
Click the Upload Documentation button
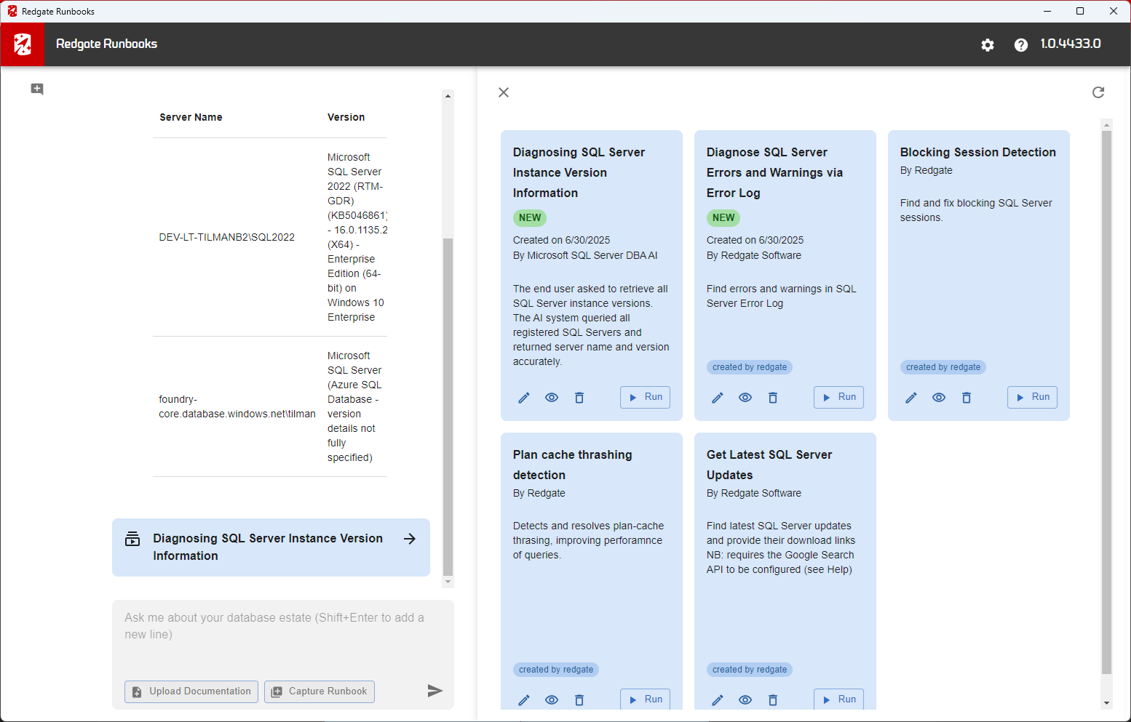pyautogui.click(x=191, y=691)
